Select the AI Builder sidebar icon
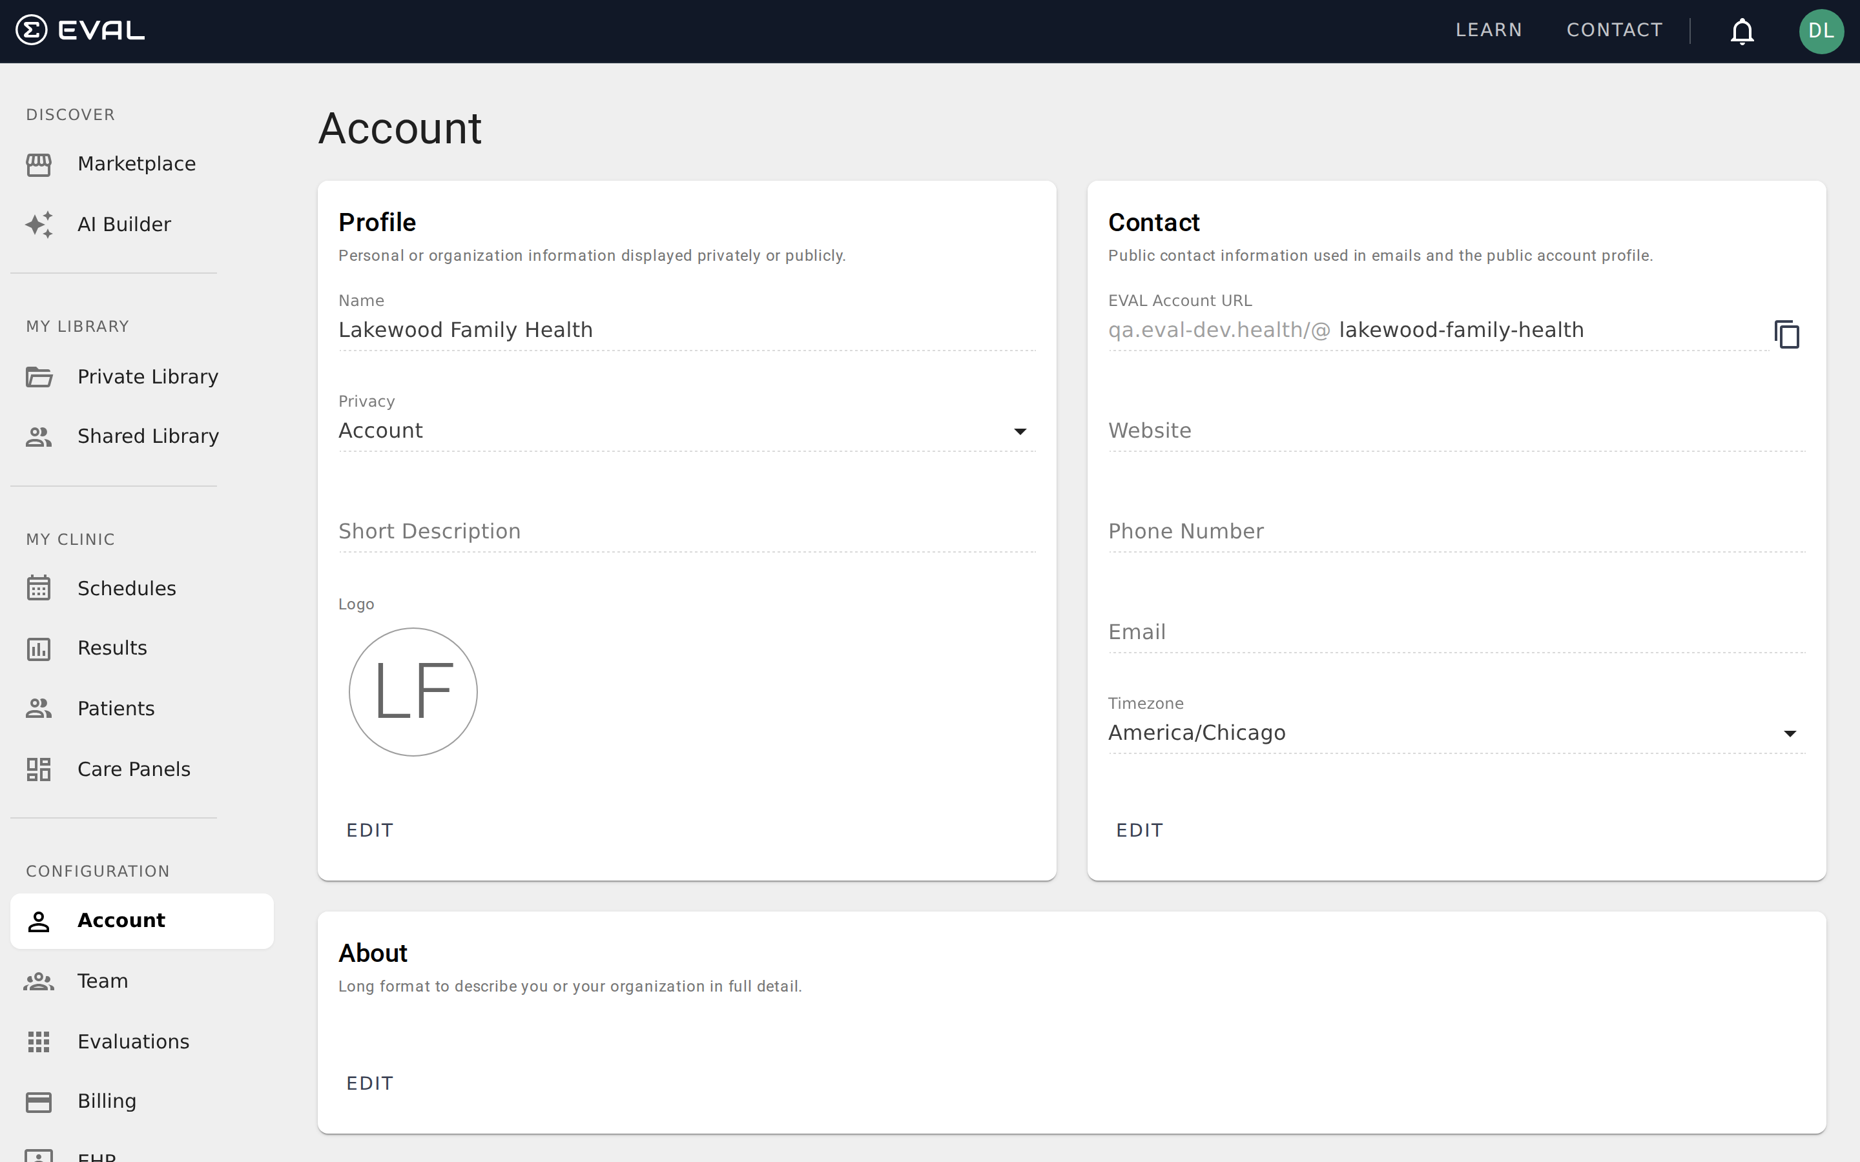 (39, 223)
